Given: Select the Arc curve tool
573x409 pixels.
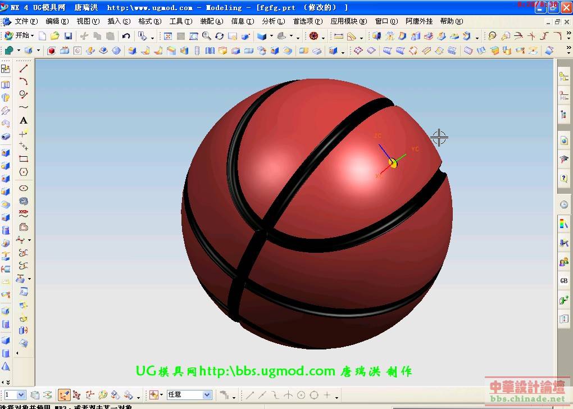Looking at the screenshot, I should click(x=24, y=81).
